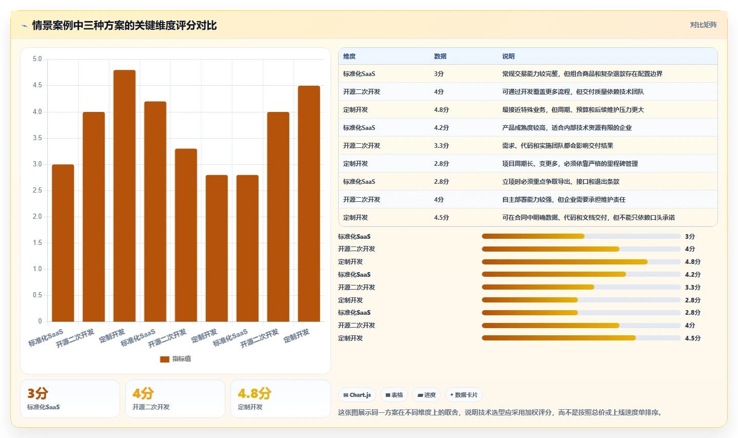Viewport: 738px width, 438px height.
Task: Click the progress bar labeled 4.5分
Action: [x=581, y=338]
